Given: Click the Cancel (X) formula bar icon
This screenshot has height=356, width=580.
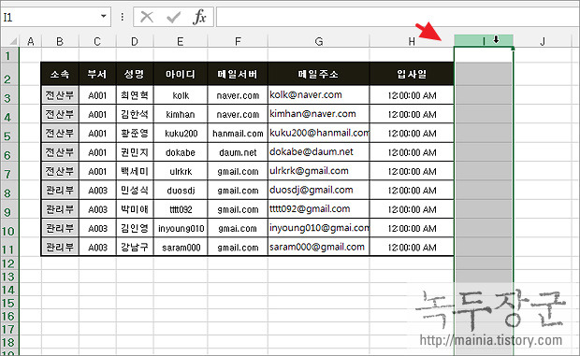Looking at the screenshot, I should pyautogui.click(x=147, y=17).
